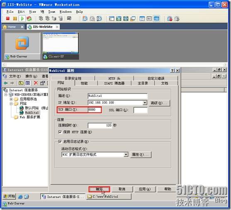
Task: Collapse the 网站 tree node
Action: [11, 104]
